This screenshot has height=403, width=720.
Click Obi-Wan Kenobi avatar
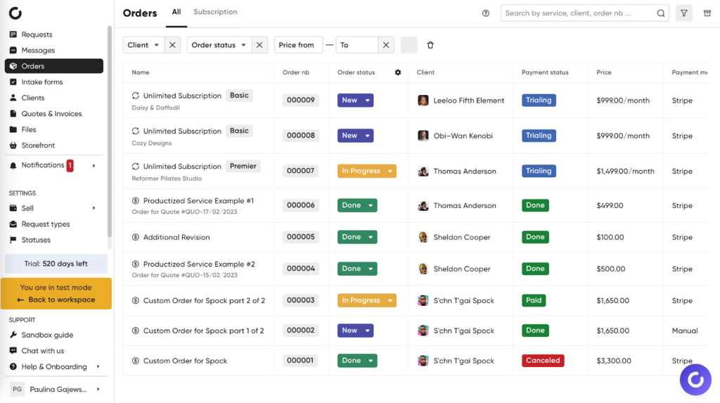click(x=423, y=136)
